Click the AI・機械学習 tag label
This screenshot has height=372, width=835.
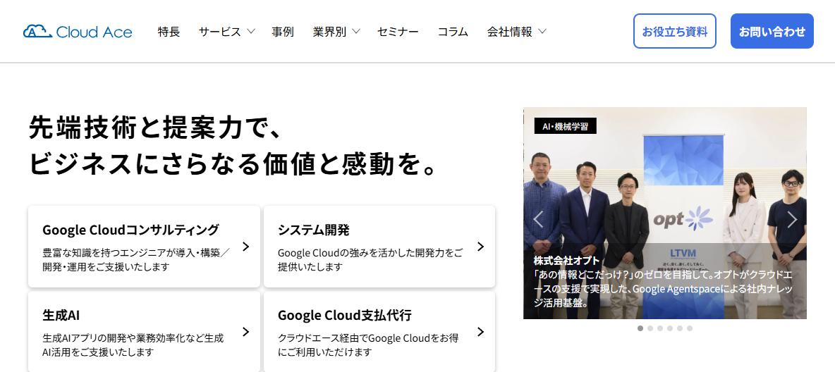pyautogui.click(x=565, y=126)
